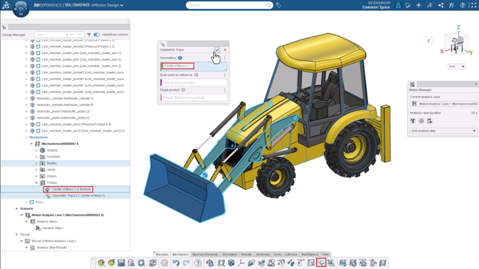Click the Save icon in bottom toolbar

[x=121, y=263]
